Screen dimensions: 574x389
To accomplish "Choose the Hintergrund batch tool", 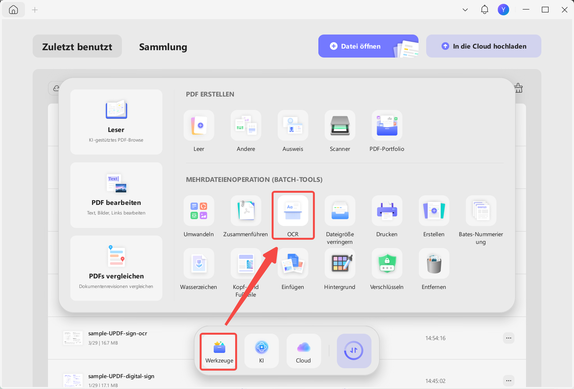I will coord(340,263).
